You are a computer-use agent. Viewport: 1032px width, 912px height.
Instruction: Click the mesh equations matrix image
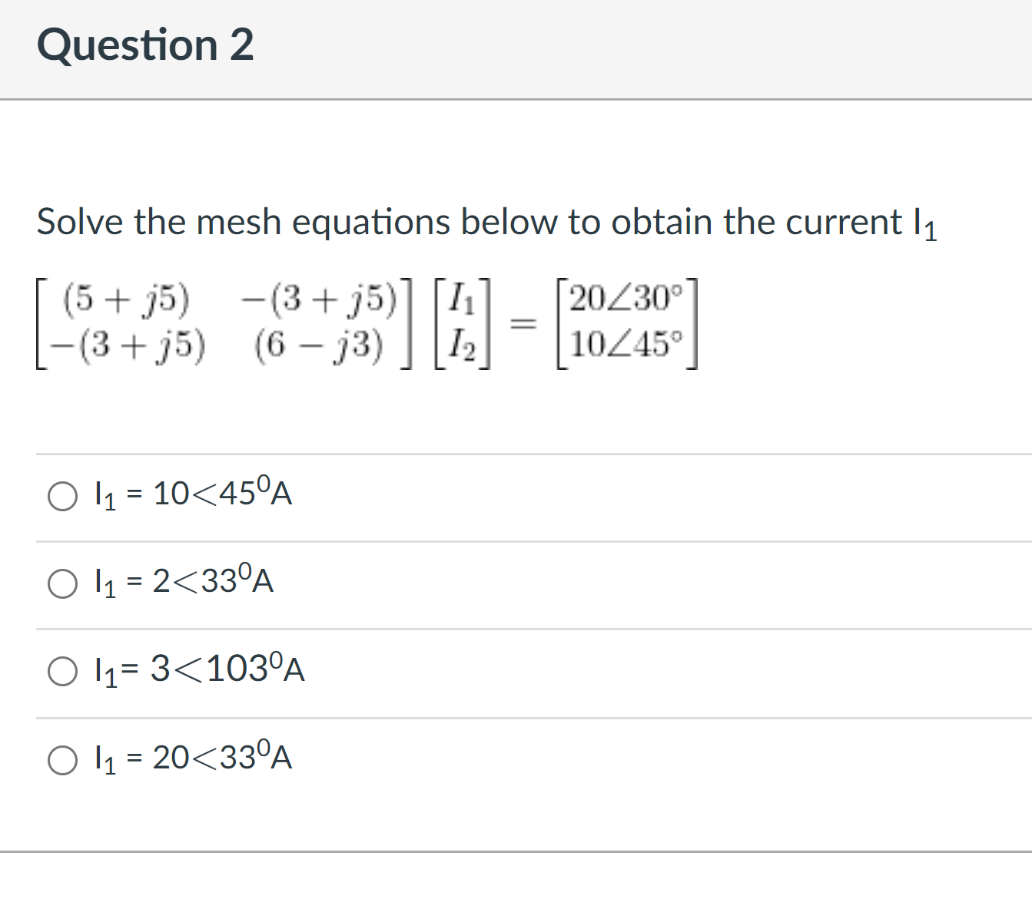(x=369, y=322)
